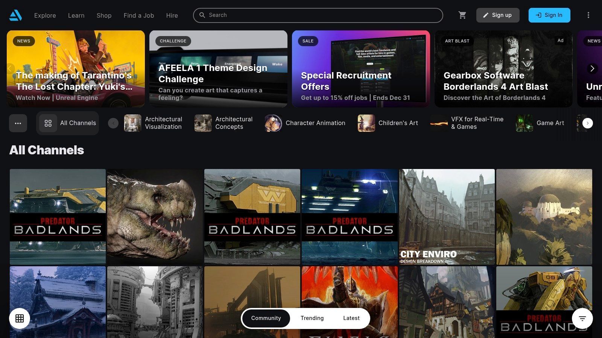
Task: Click the Sign up button
Action: (498, 15)
